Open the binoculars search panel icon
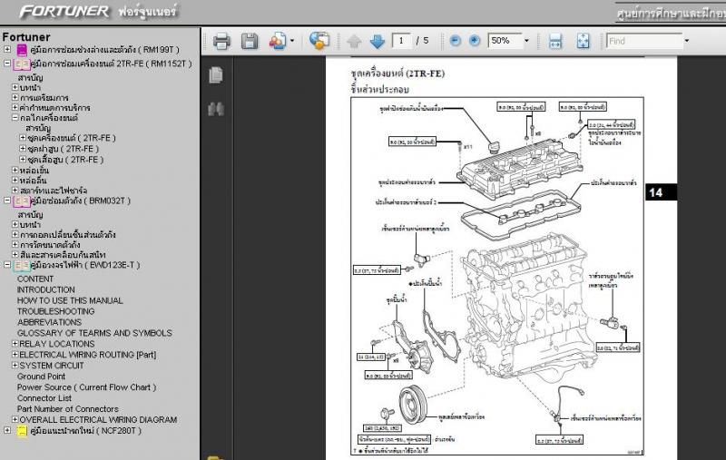726x460 pixels. [x=215, y=109]
